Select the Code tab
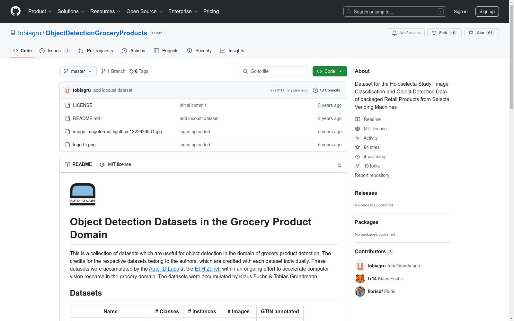 pyautogui.click(x=22, y=51)
